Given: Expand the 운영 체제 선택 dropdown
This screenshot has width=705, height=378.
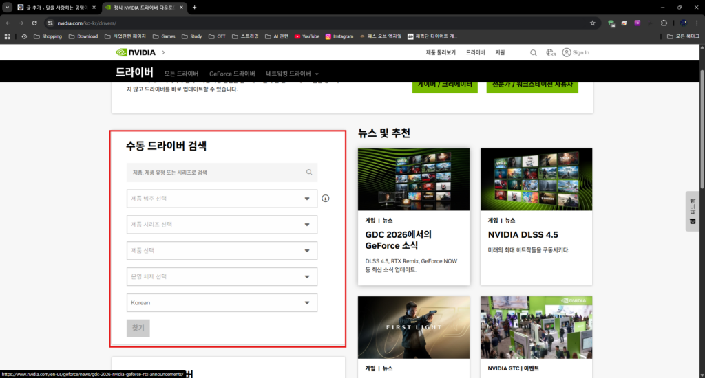Looking at the screenshot, I should click(222, 276).
